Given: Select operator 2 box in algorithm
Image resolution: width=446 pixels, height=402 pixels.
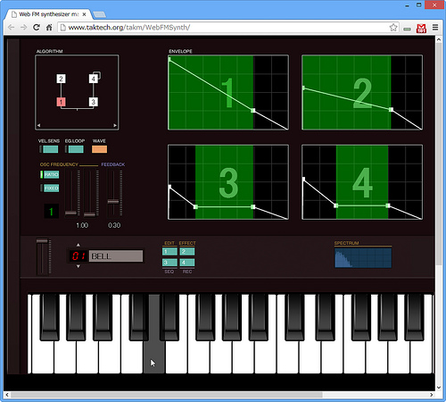Looking at the screenshot, I should coord(61,79).
